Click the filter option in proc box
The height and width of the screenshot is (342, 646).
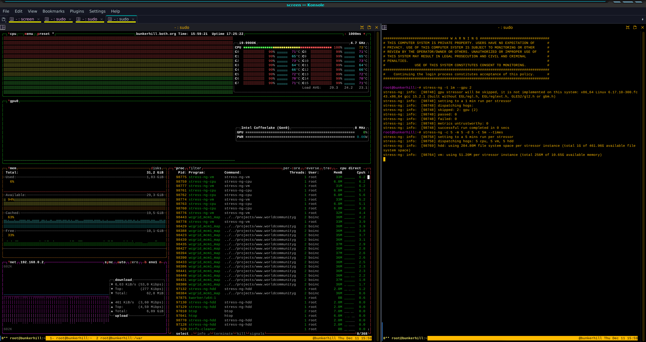[195, 168]
